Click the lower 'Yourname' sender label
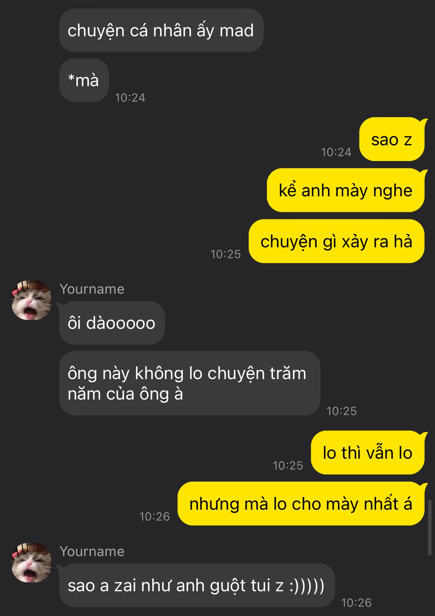 point(92,551)
